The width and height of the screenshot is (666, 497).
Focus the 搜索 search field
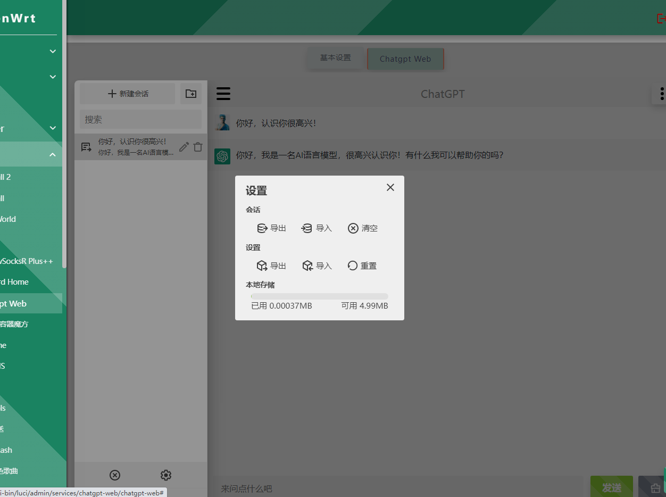click(x=140, y=120)
